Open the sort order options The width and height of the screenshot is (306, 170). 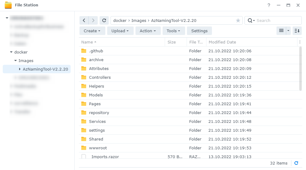coord(297,31)
